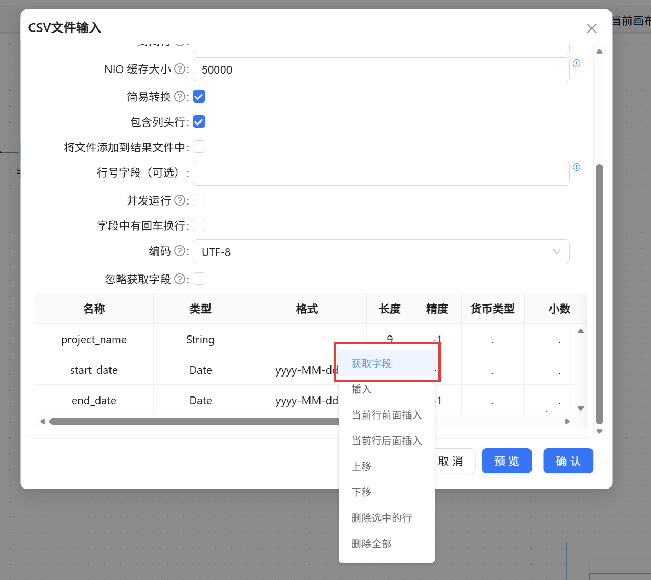Click the 预览 button
651x580 pixels.
click(506, 461)
